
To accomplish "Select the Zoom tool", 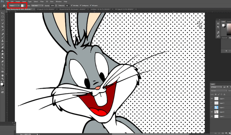I will [x=3, y=79].
